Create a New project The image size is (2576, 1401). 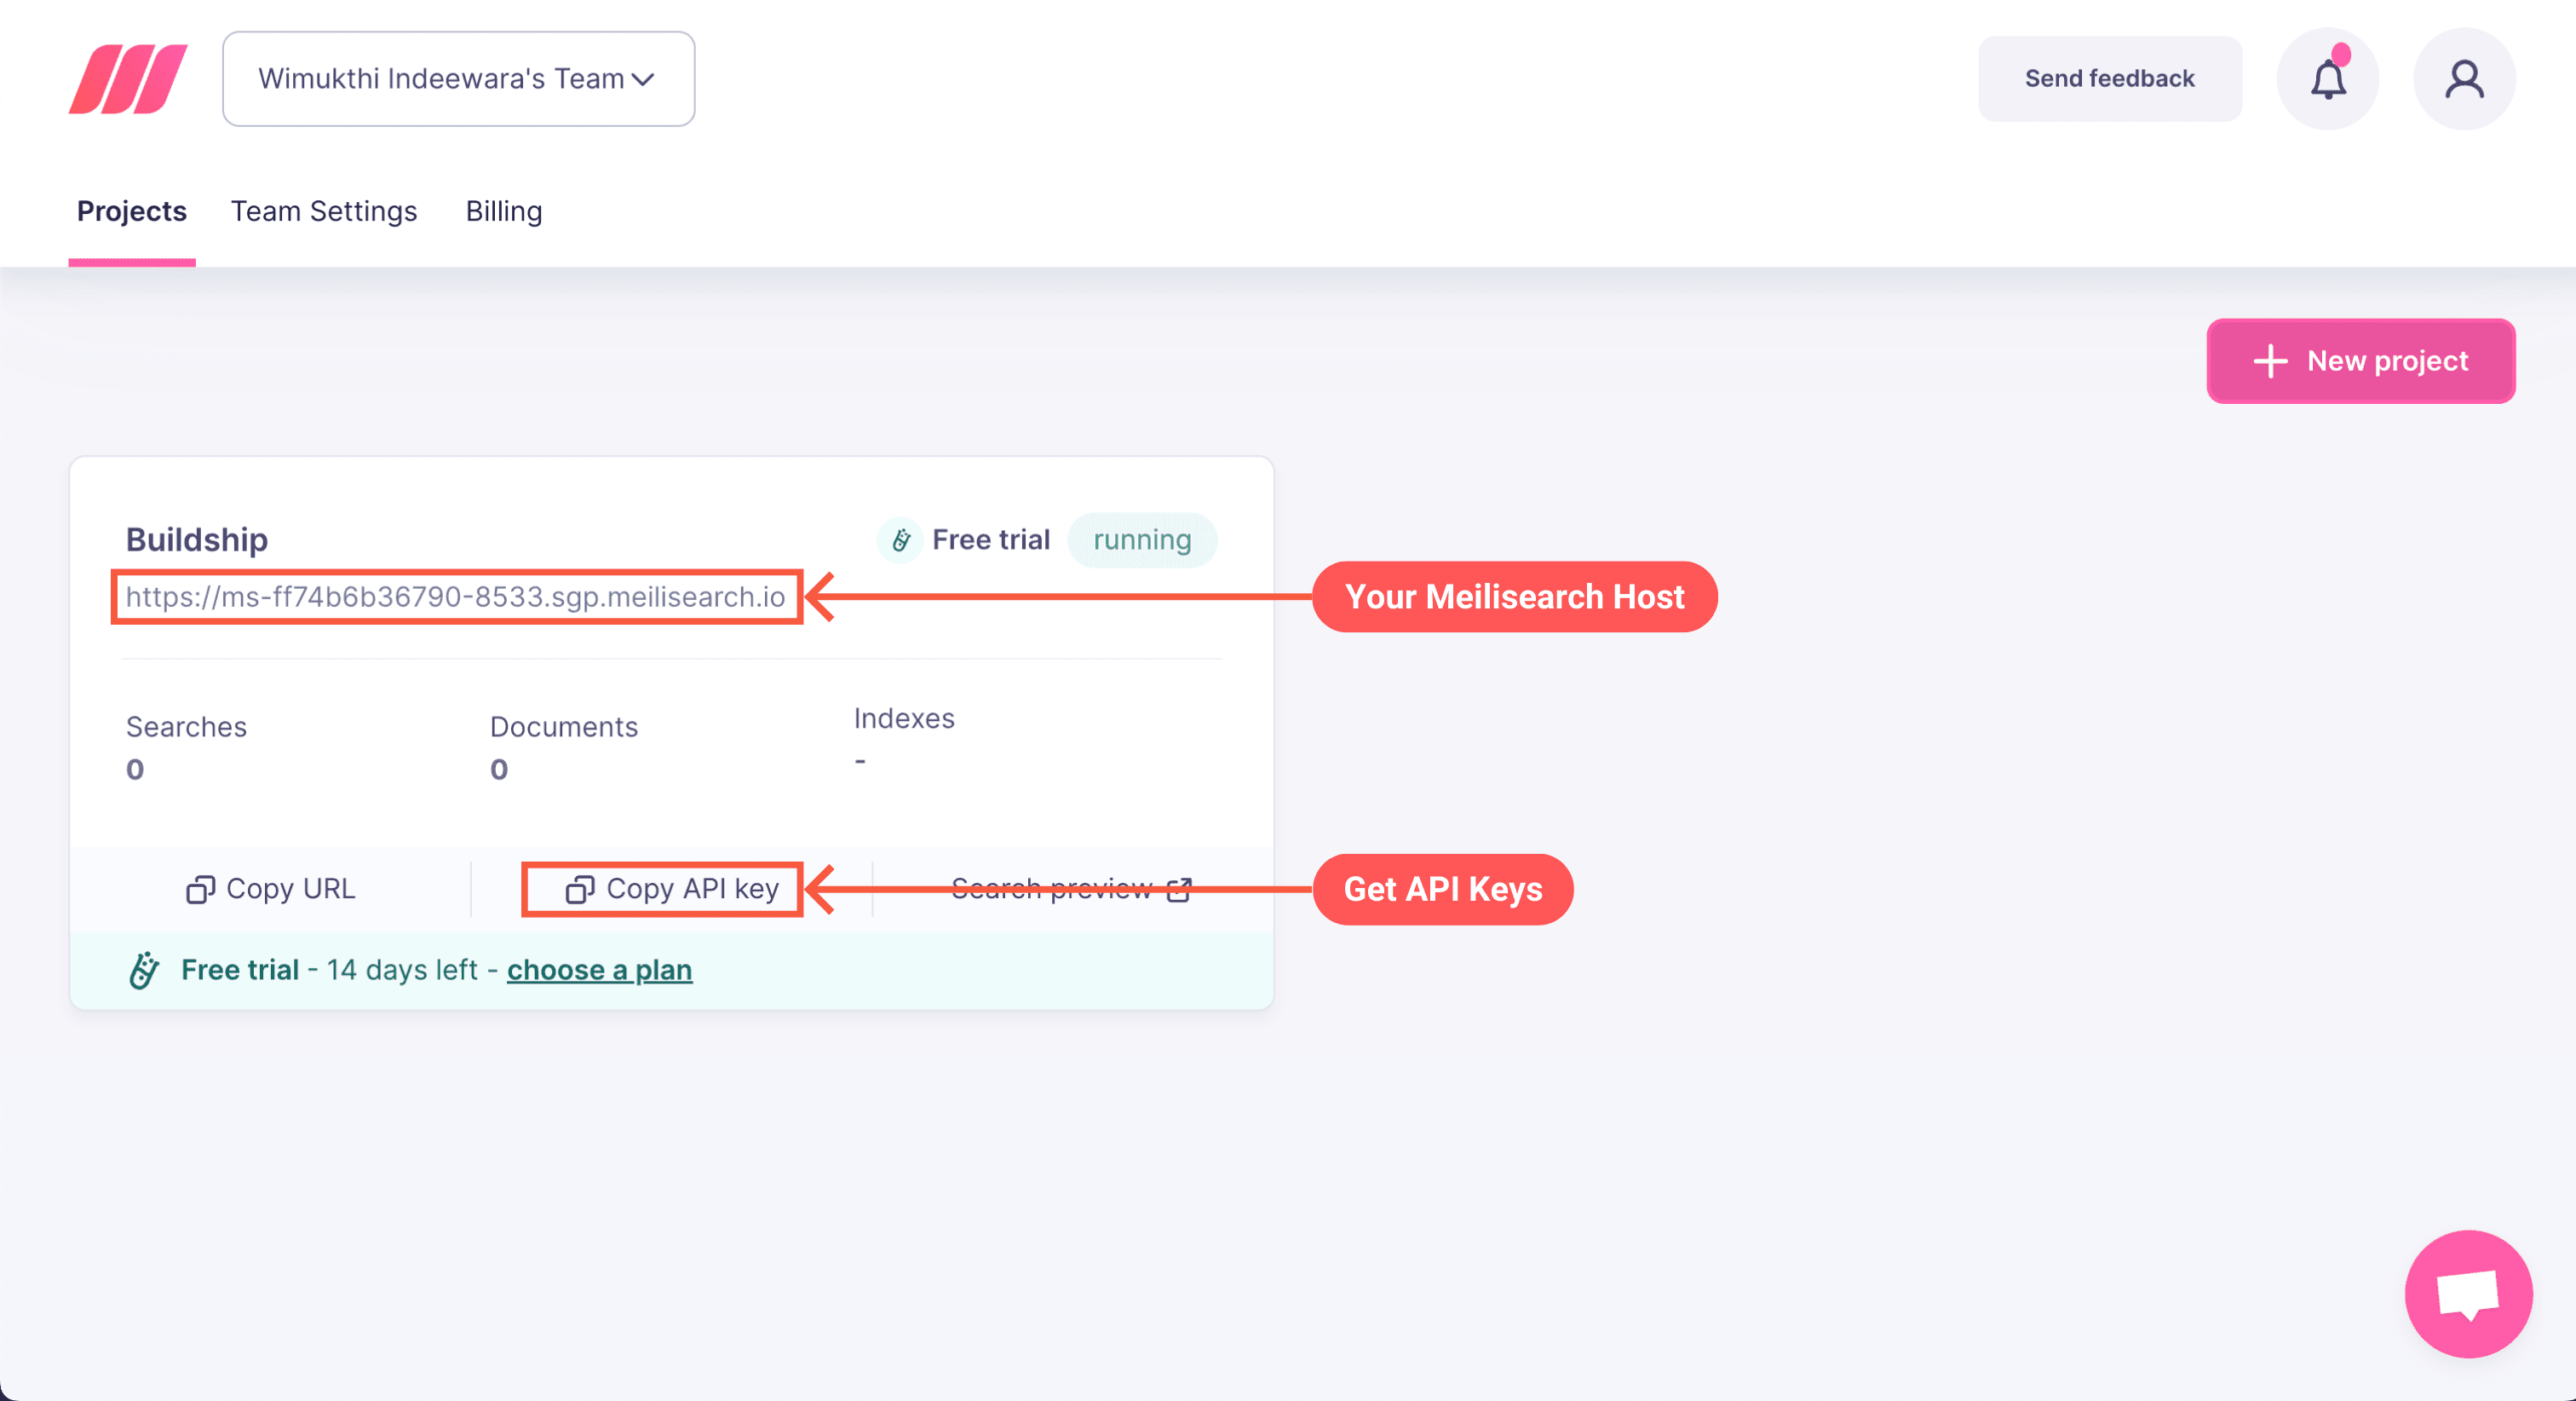[2360, 360]
